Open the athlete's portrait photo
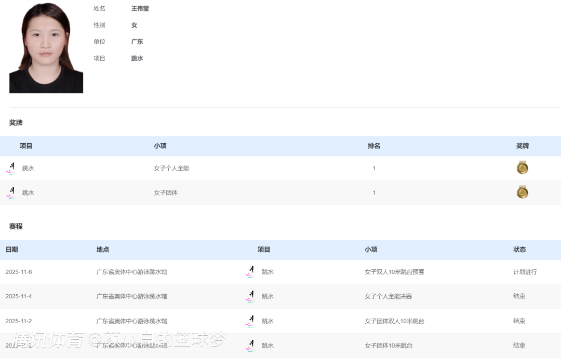Image resolution: width=561 pixels, height=358 pixels. coord(46,48)
